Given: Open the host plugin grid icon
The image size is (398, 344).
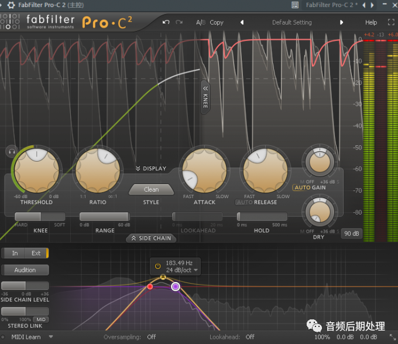Looking at the screenshot, I should [295, 5].
